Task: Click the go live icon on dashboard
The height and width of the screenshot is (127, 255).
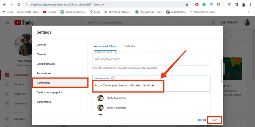Action: pyautogui.click(x=243, y=36)
